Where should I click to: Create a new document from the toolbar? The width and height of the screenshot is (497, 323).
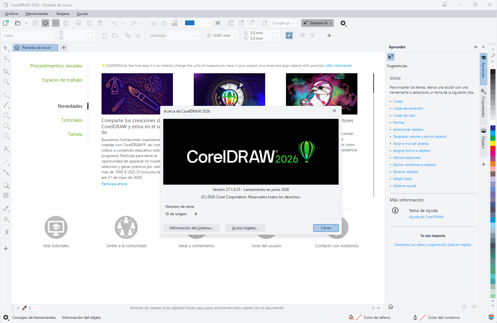6,23
